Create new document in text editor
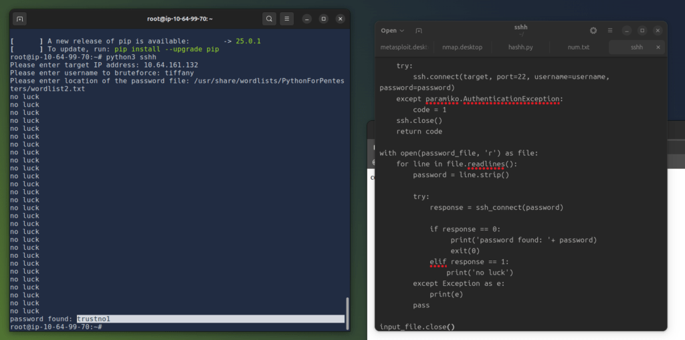The width and height of the screenshot is (685, 340). (x=419, y=31)
